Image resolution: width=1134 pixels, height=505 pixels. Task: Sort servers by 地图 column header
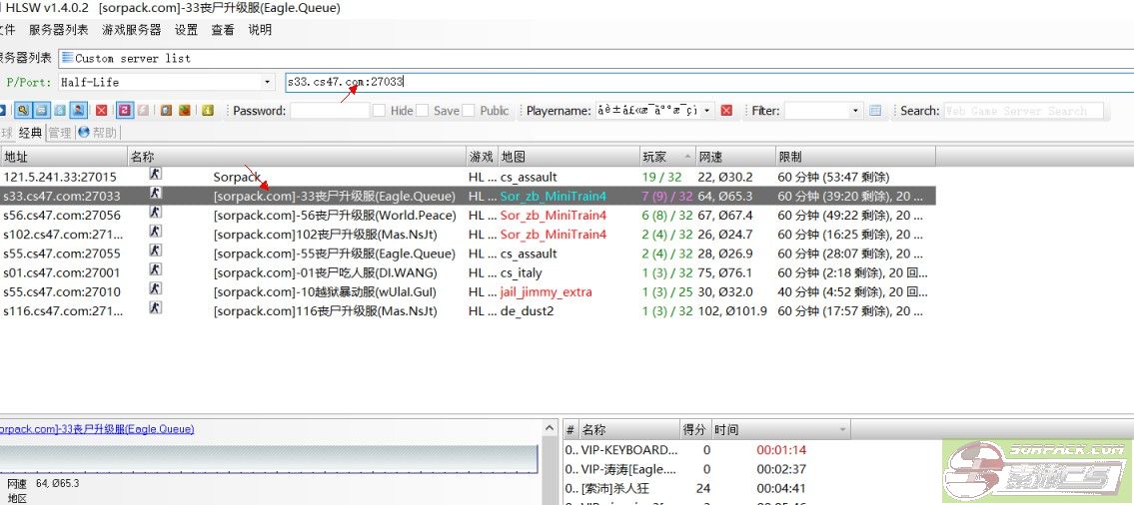568,156
